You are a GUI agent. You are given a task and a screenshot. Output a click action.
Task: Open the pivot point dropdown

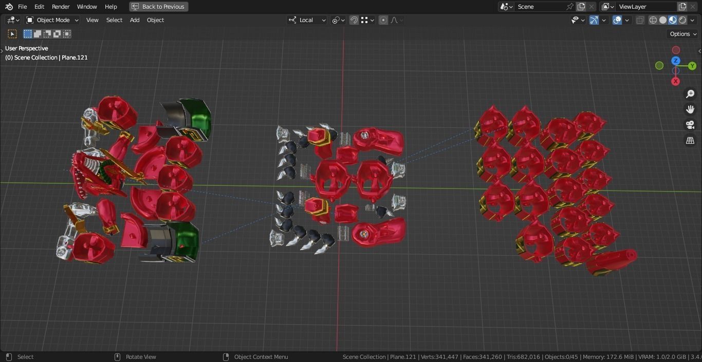click(x=338, y=20)
